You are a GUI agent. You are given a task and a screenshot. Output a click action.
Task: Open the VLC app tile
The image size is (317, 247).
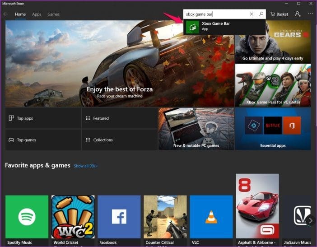point(211,220)
